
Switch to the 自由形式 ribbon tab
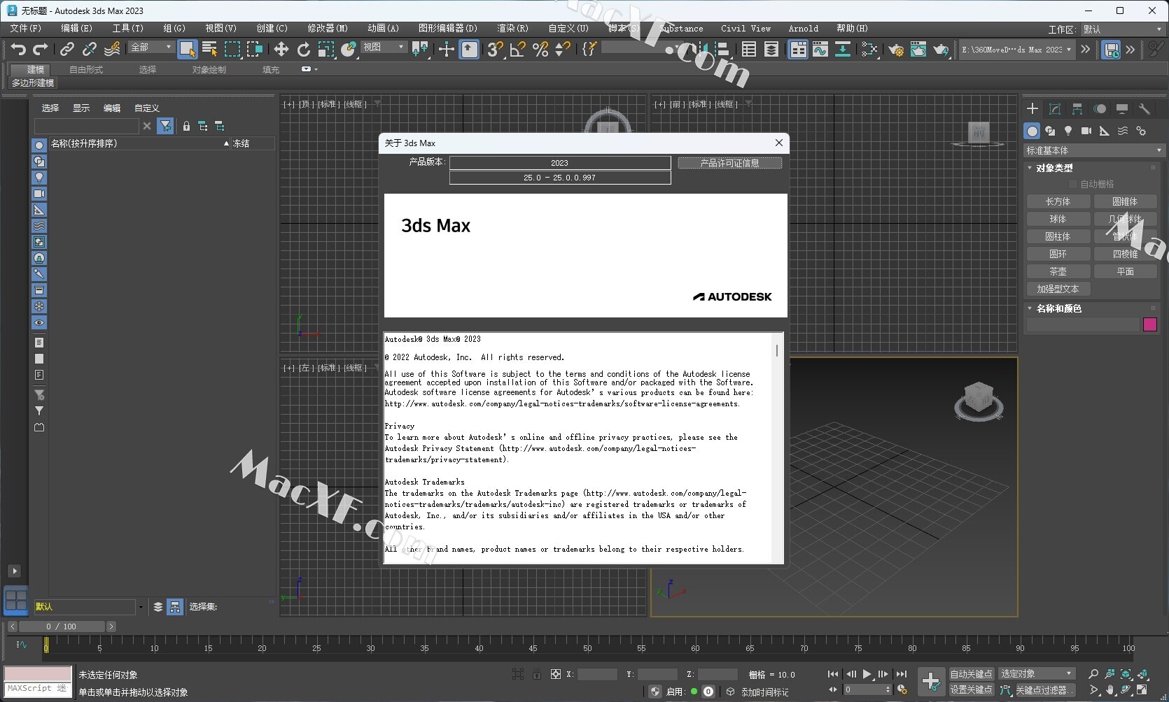(x=86, y=70)
